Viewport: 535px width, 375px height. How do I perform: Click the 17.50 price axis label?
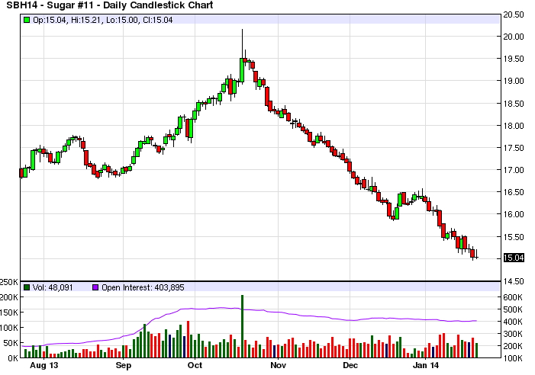coord(514,148)
